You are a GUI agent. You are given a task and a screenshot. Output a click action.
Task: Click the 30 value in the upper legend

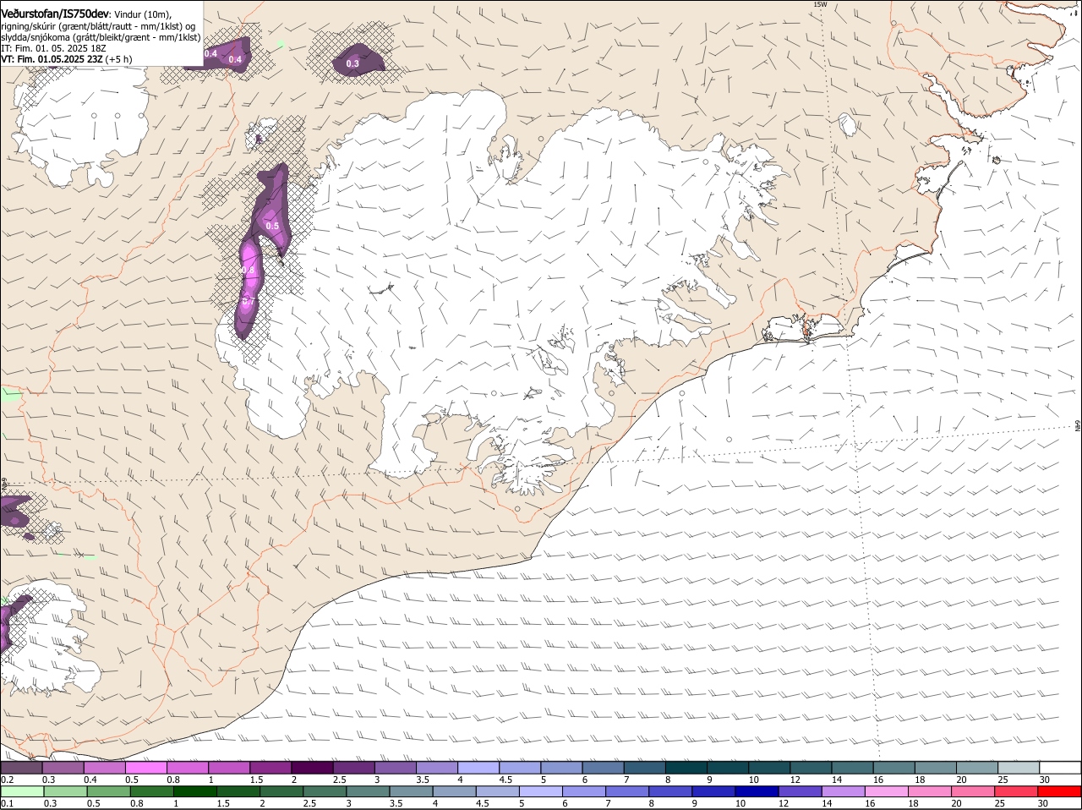coord(1045,780)
